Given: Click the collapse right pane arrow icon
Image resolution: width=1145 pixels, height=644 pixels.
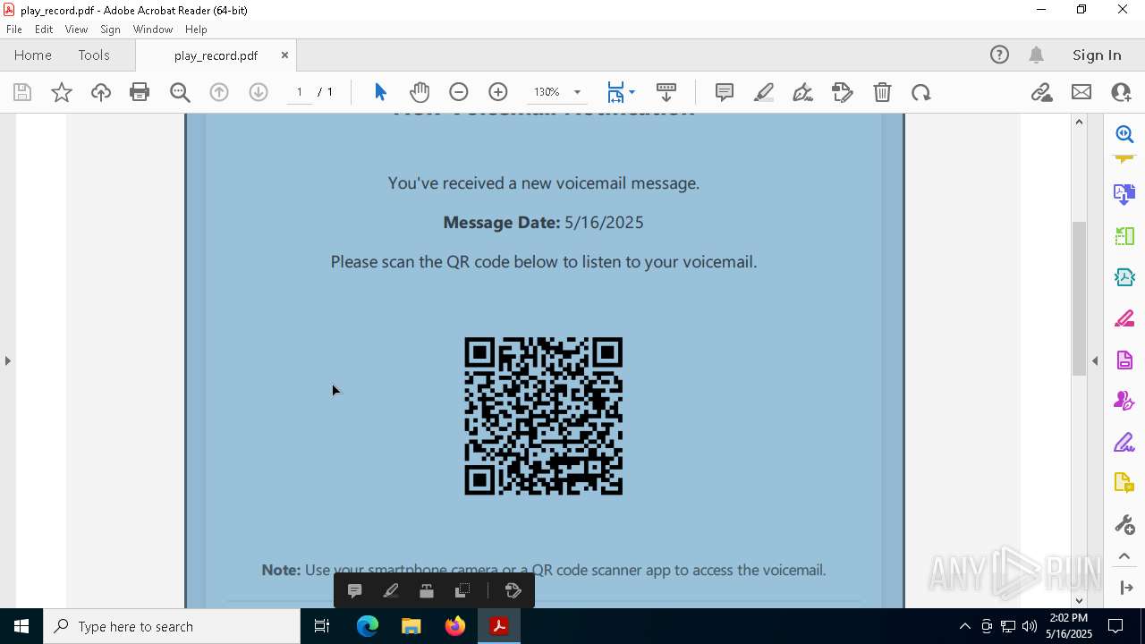Looking at the screenshot, I should (1125, 588).
